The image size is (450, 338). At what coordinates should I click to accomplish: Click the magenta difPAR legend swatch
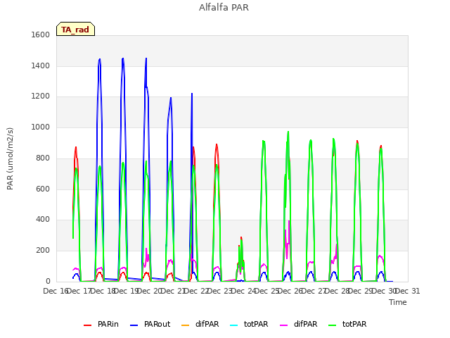pos(283,325)
